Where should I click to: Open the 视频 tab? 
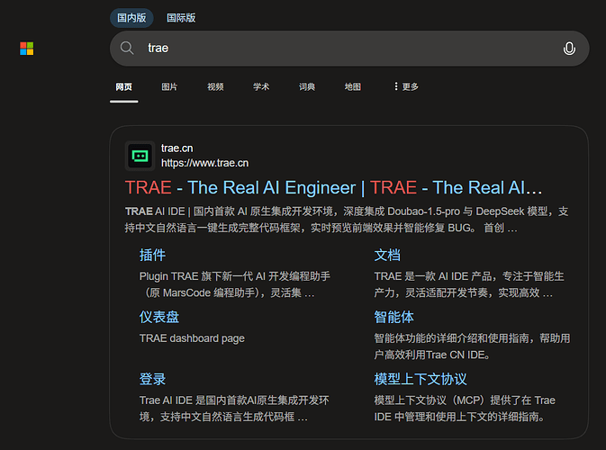click(215, 87)
